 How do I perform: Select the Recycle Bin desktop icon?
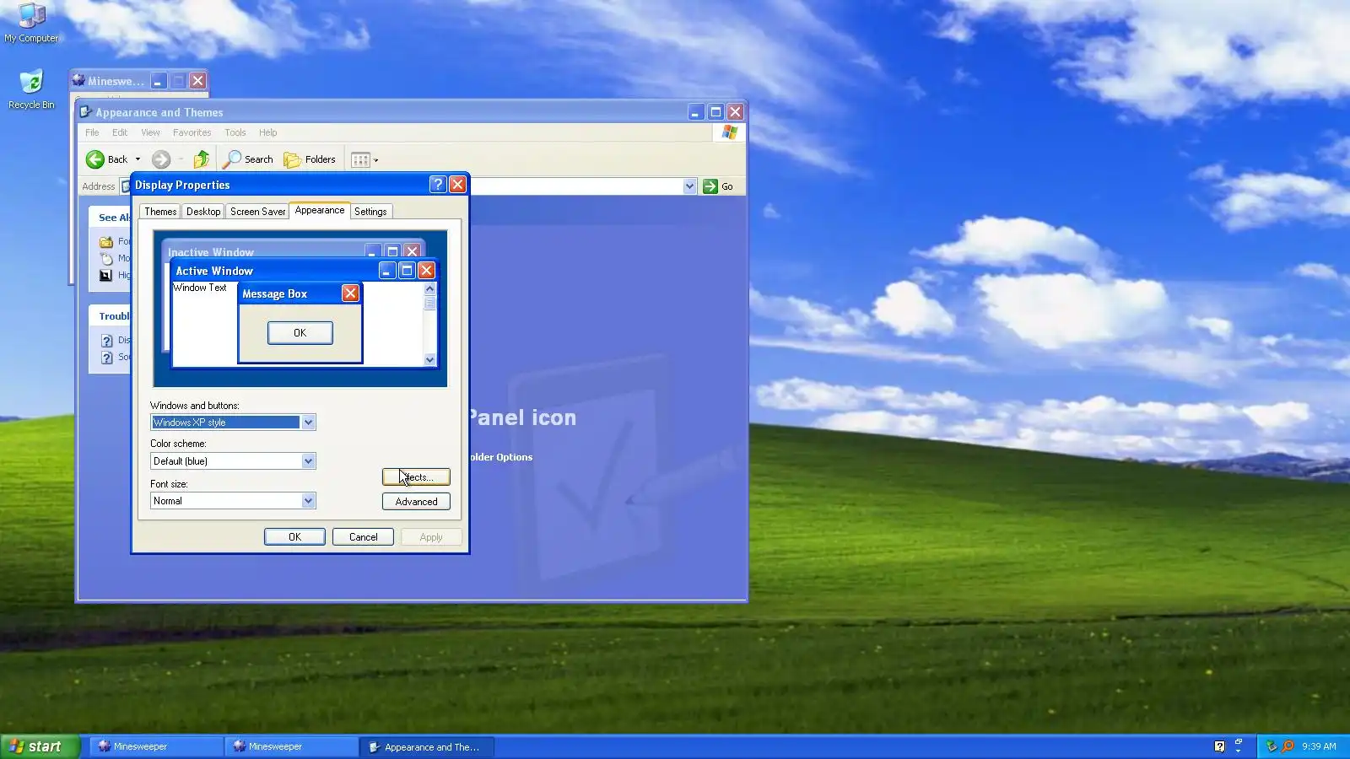(x=31, y=90)
